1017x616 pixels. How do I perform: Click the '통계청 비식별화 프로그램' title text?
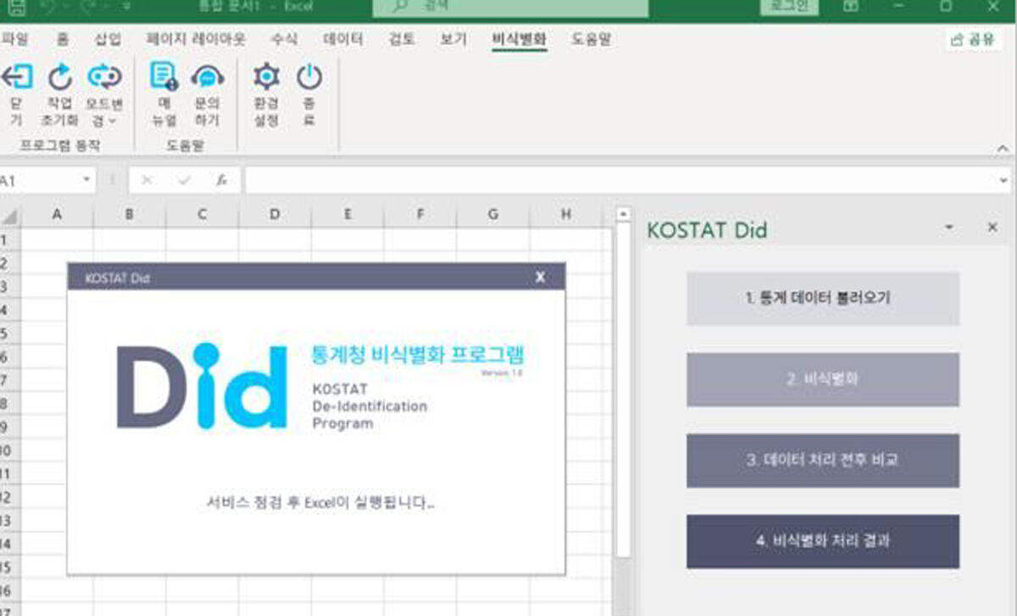point(419,355)
